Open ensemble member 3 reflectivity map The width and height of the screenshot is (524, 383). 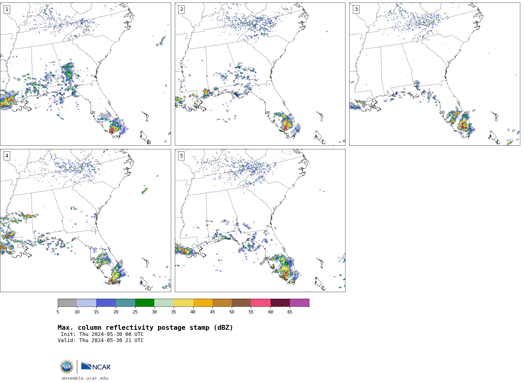(x=434, y=74)
